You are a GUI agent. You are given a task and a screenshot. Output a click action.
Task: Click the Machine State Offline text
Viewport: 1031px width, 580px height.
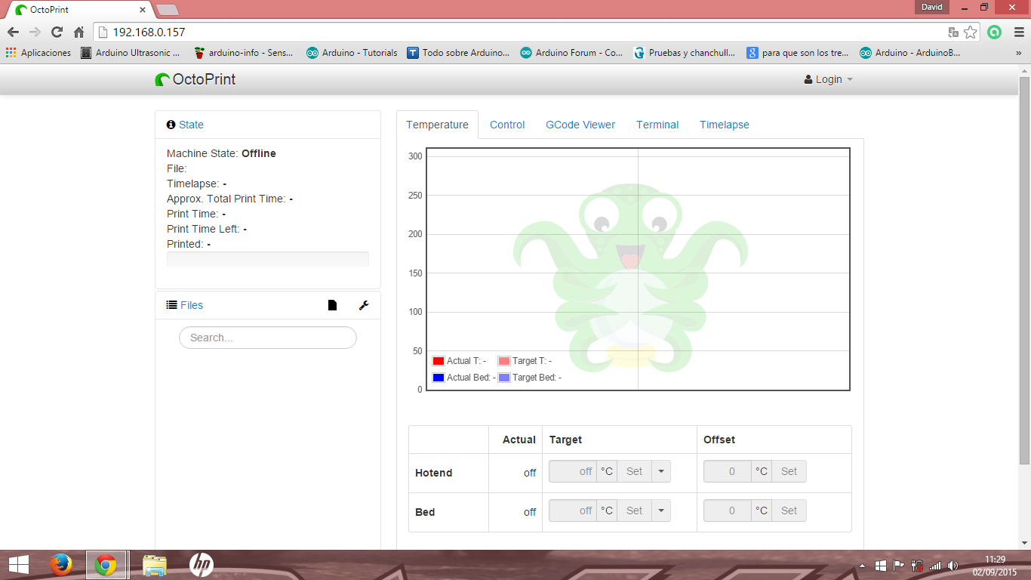point(221,153)
